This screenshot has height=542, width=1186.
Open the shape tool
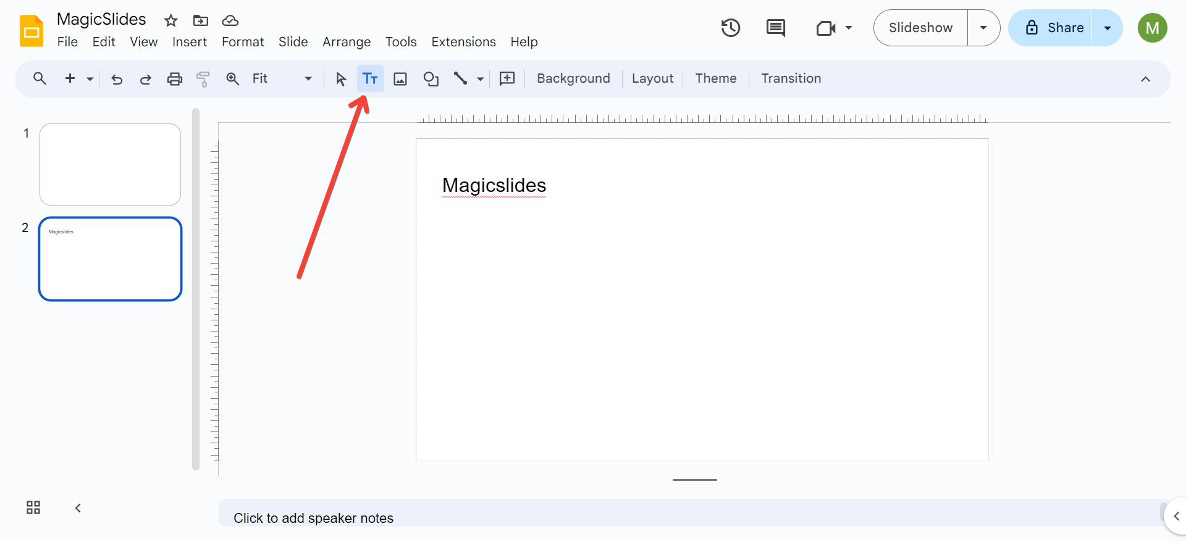431,79
